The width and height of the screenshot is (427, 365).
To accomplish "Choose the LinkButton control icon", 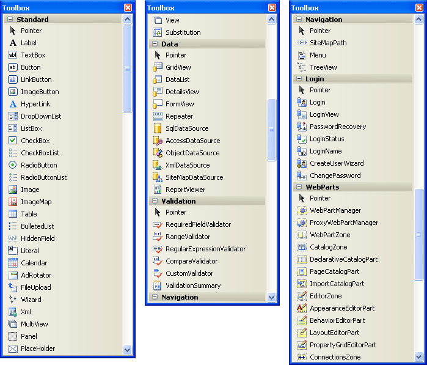I will coord(13,79).
